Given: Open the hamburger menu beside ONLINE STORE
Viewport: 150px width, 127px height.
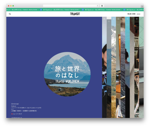Looking at the screenshot, I should click(138, 14).
